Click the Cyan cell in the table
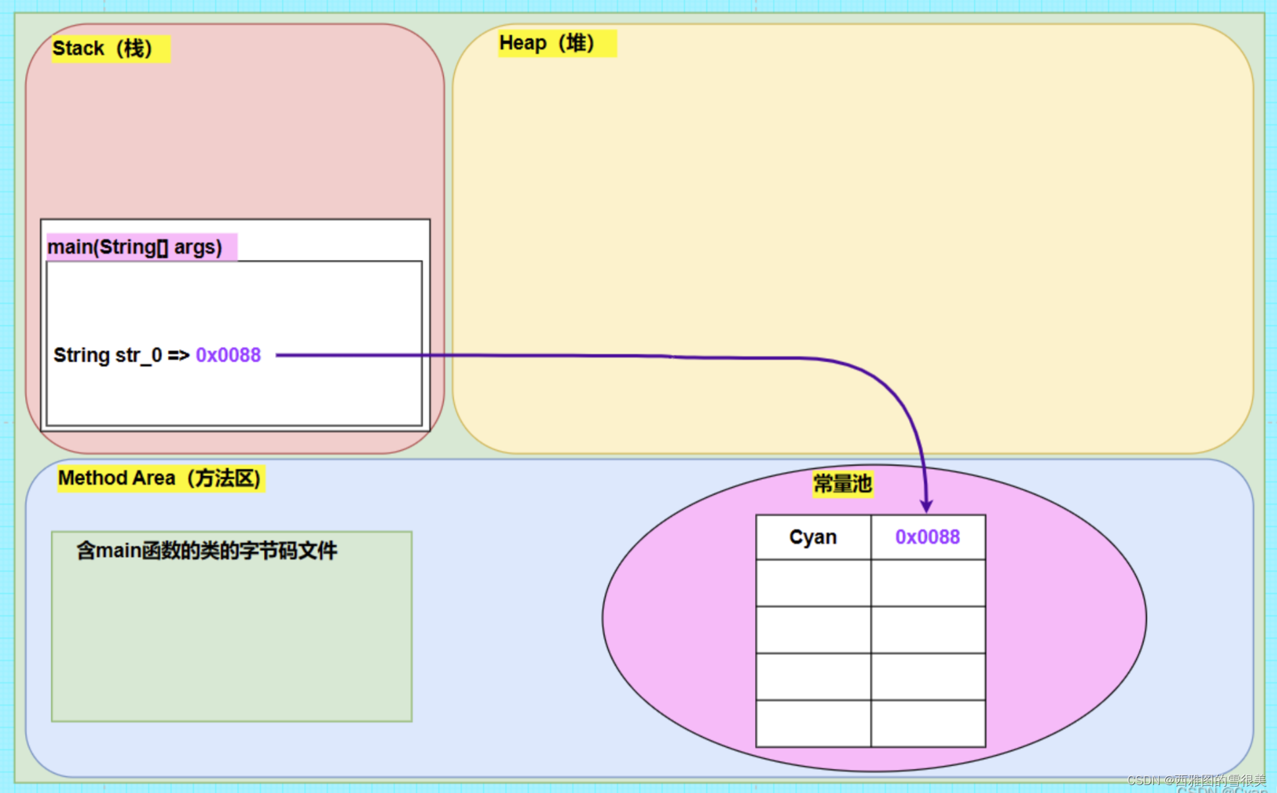 [x=814, y=538]
